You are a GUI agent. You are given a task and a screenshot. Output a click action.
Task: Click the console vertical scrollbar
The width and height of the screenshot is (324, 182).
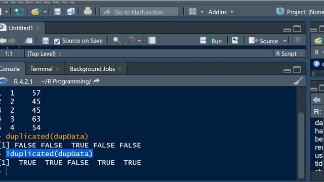coord(301,145)
